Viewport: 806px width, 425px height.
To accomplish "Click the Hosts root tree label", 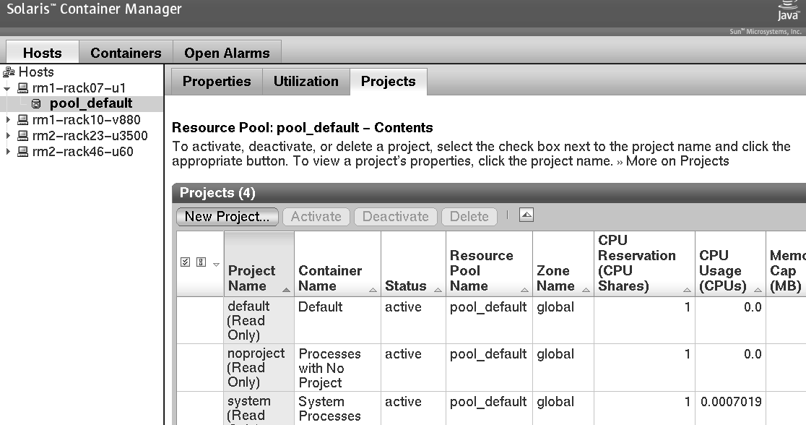I will coord(36,72).
